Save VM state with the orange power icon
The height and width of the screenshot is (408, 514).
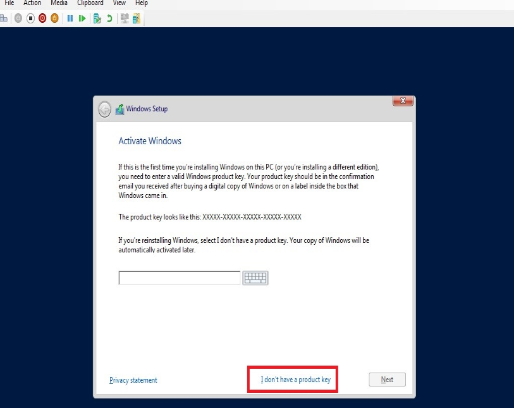click(x=54, y=18)
